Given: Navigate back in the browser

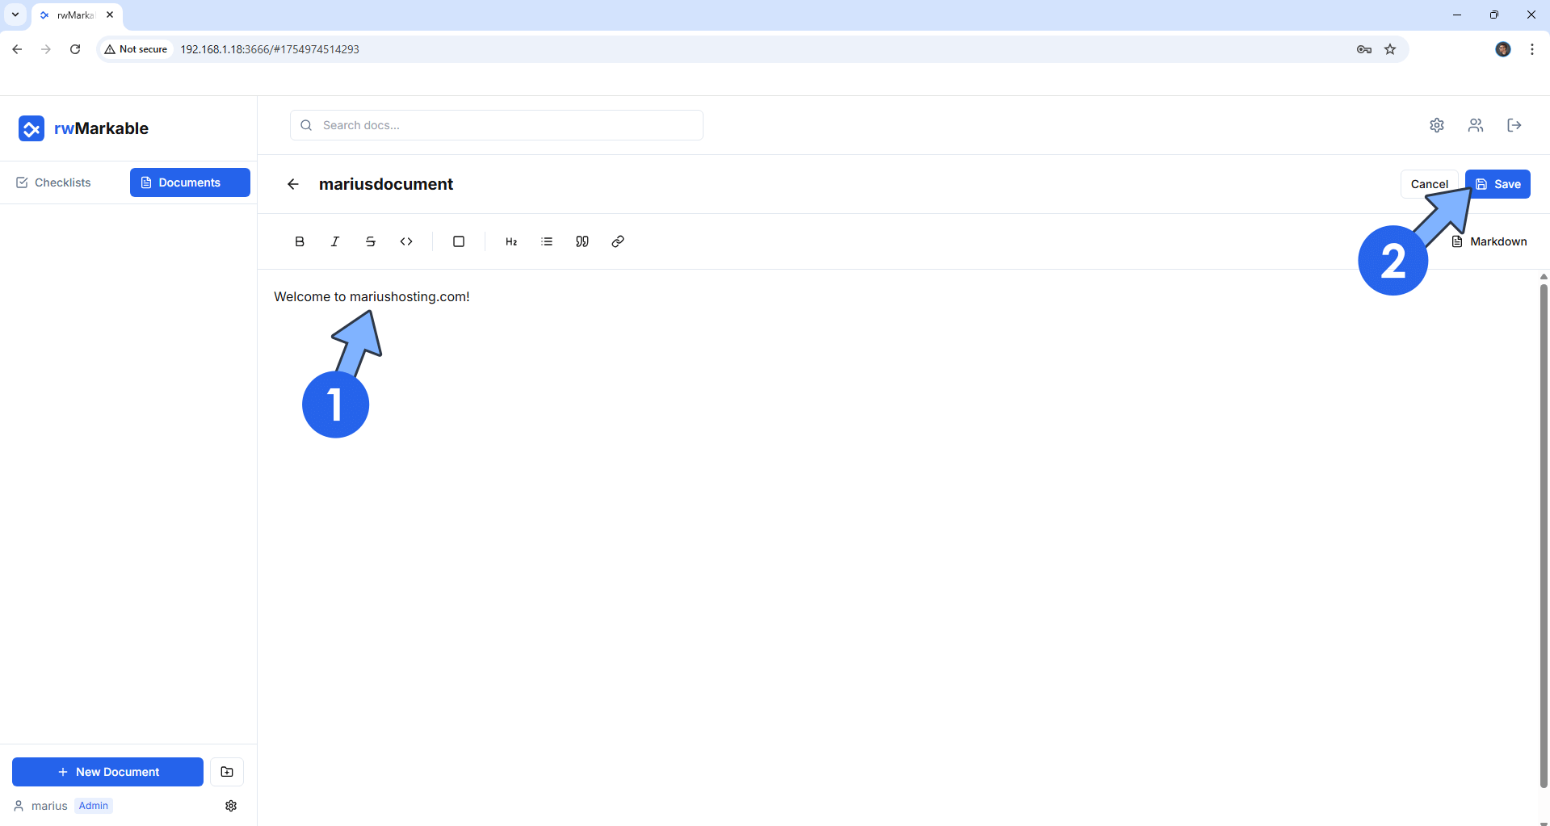Looking at the screenshot, I should click(x=17, y=49).
